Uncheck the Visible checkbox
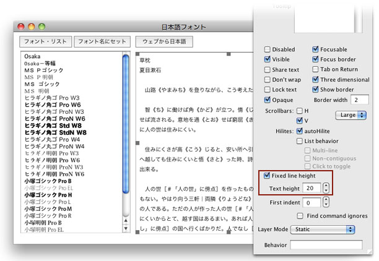 click(267, 59)
